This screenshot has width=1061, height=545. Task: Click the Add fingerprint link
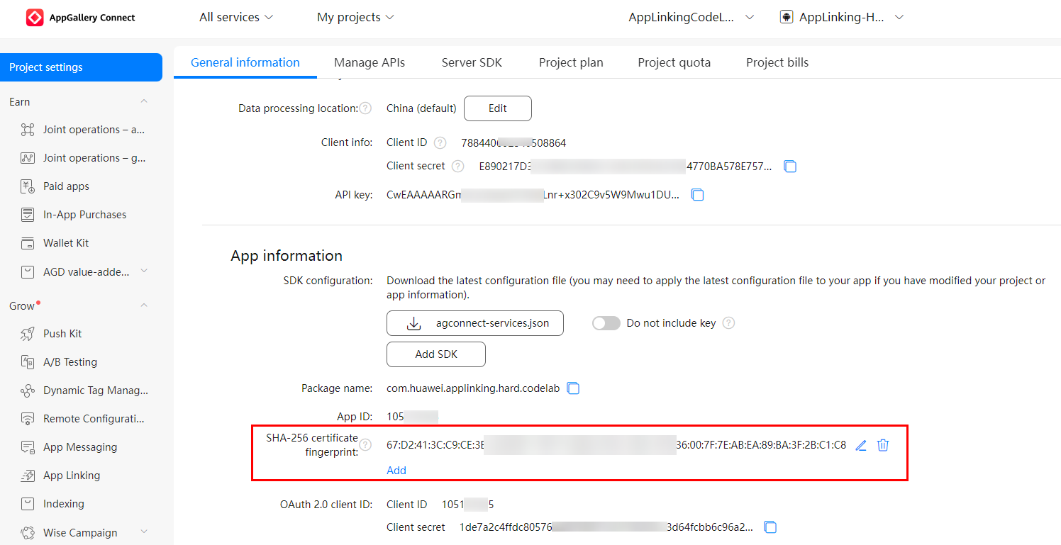pos(396,471)
